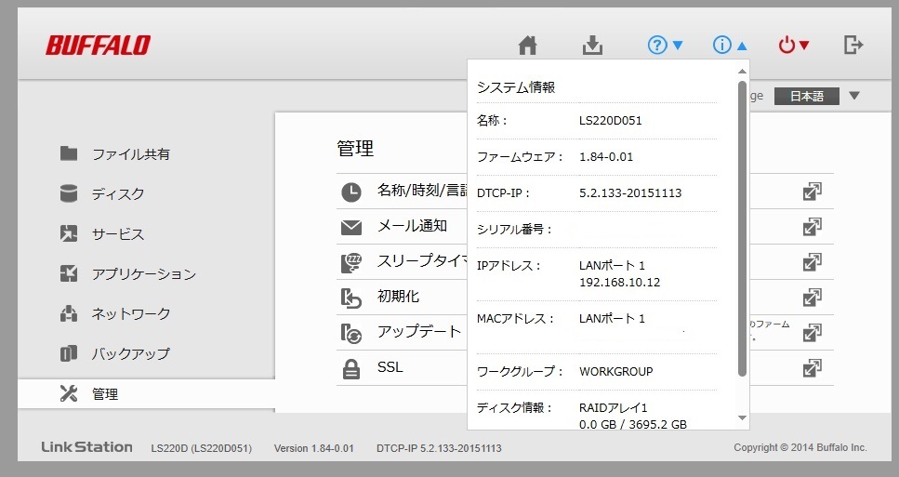Open settings popup icon for アップデート row

tap(813, 333)
